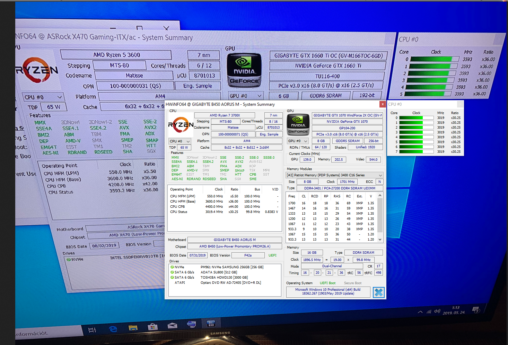The width and height of the screenshot is (508, 345).
Task: Click the AMD Ryzen 5 3600 name field
Action: 116,55
